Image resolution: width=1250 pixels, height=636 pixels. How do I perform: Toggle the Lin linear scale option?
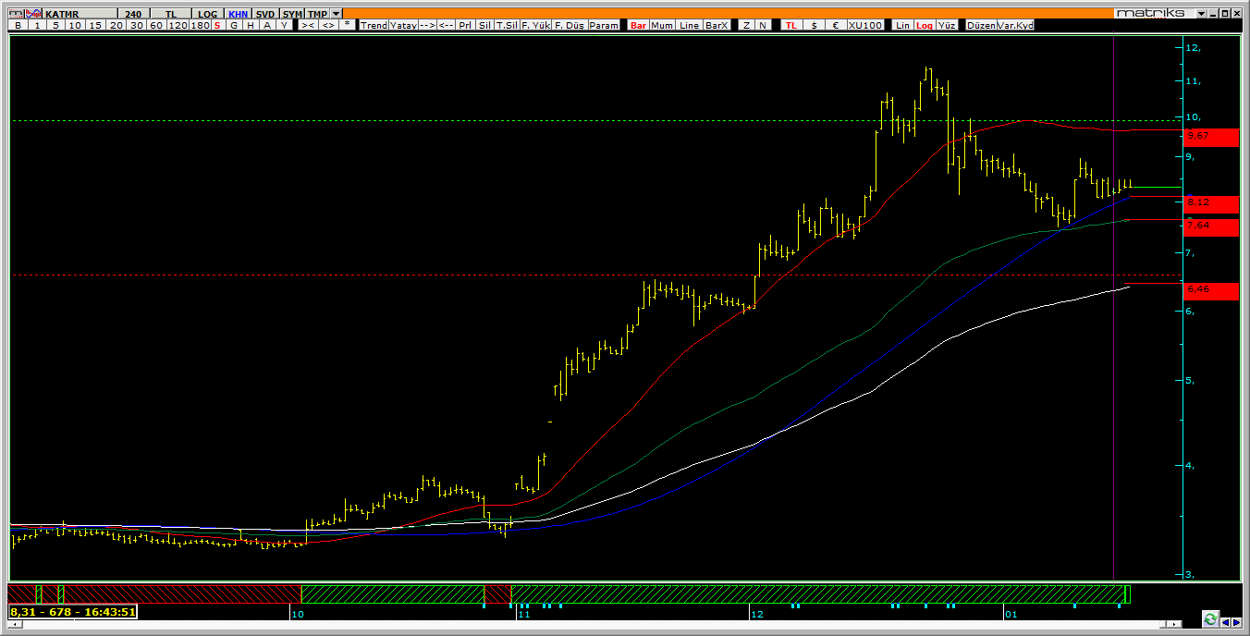tap(902, 26)
